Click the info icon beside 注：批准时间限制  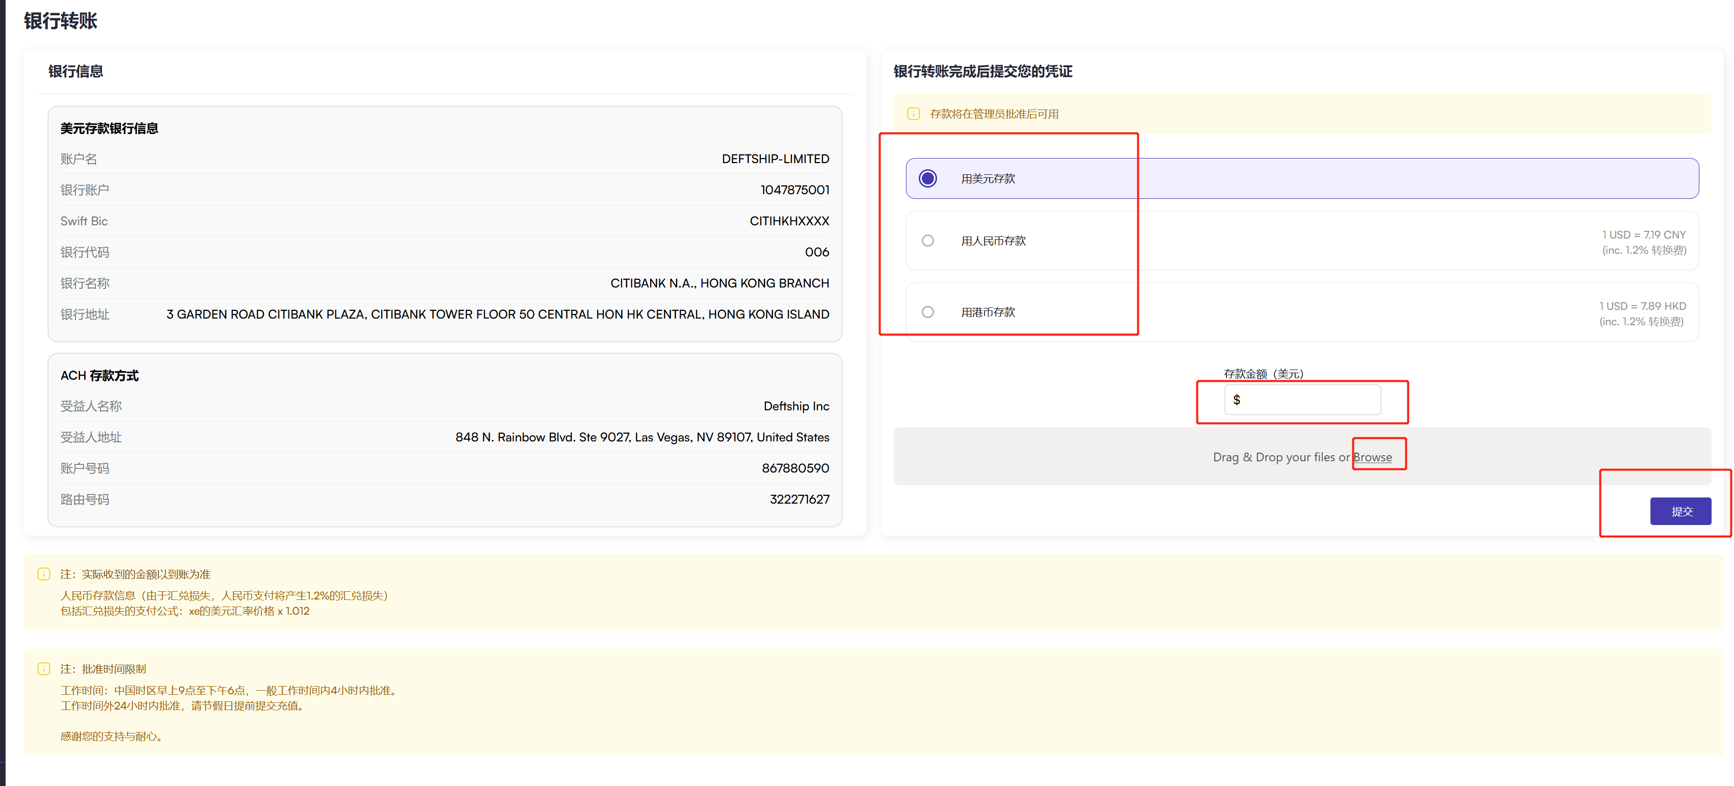pos(44,669)
